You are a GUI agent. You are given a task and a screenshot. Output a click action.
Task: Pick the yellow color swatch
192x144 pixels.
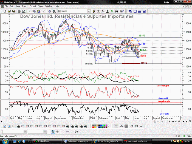95,127
